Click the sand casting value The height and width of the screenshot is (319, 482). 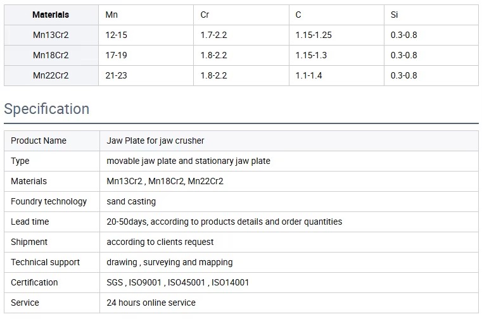coord(131,202)
